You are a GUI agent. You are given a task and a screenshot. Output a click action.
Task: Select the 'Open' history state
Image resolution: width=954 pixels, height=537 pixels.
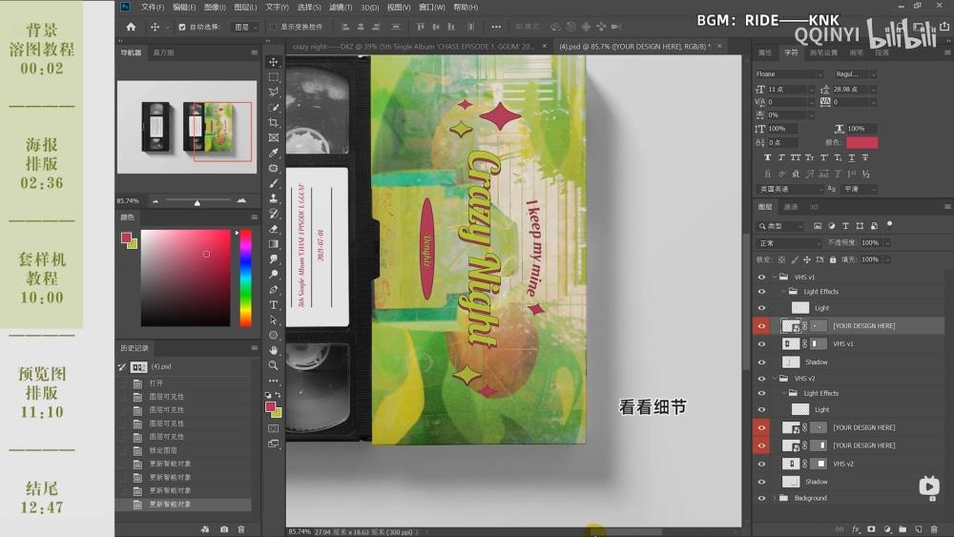[156, 383]
